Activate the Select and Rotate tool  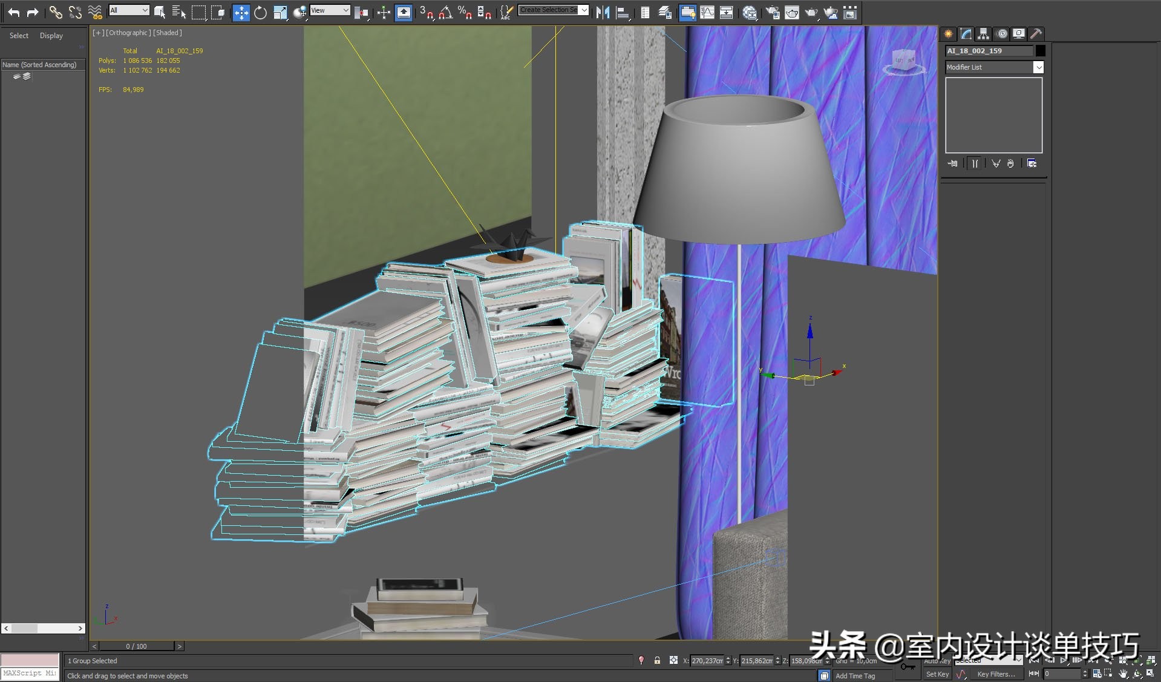tap(260, 13)
